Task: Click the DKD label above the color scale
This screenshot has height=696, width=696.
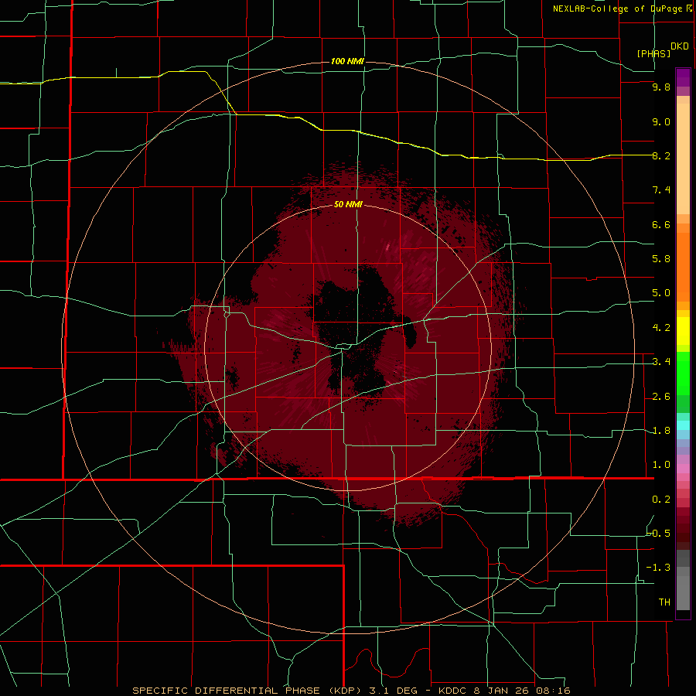Action: [680, 46]
